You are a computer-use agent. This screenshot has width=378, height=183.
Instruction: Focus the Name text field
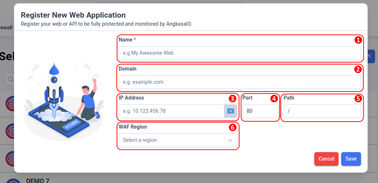[x=239, y=53]
